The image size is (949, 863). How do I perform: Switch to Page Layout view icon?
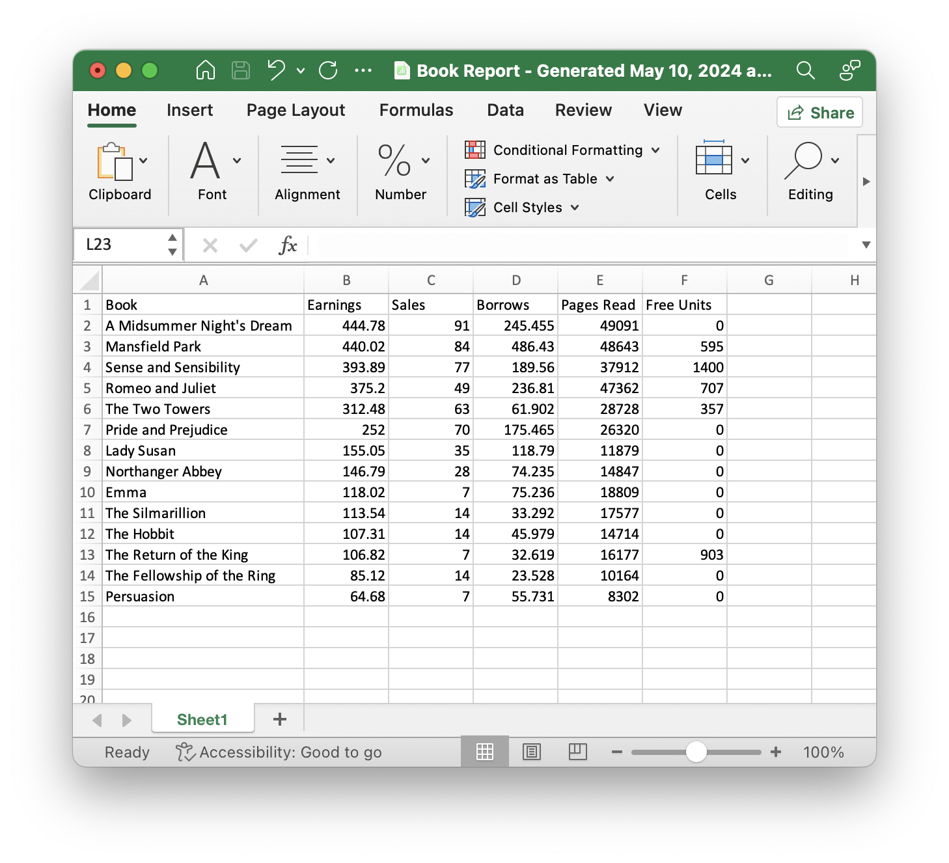click(x=532, y=752)
